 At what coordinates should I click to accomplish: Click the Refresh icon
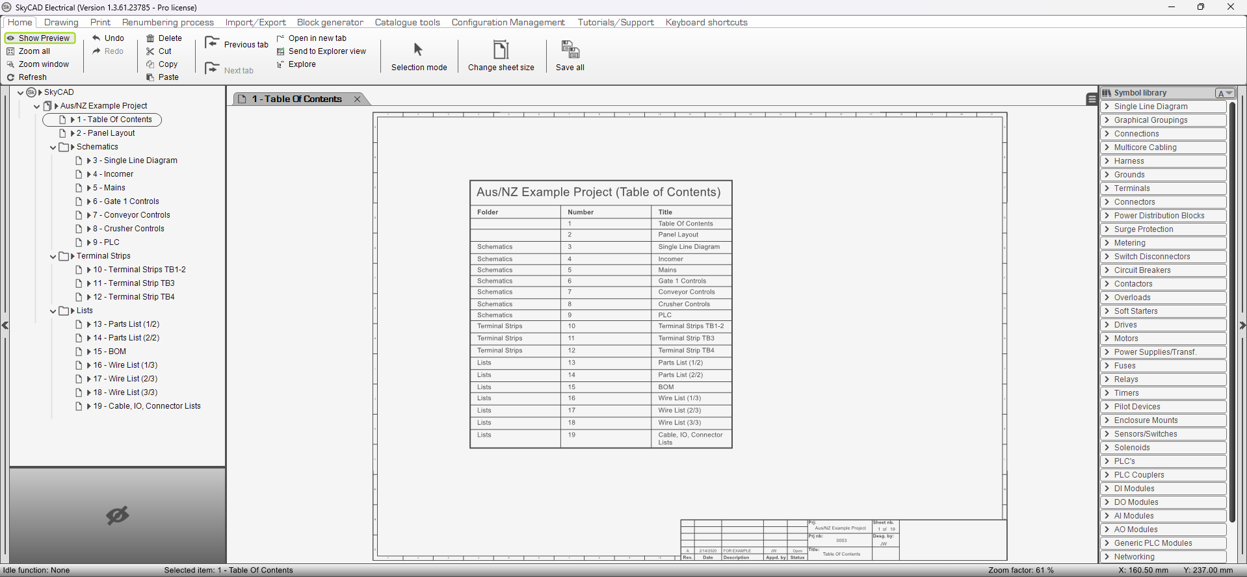point(10,77)
